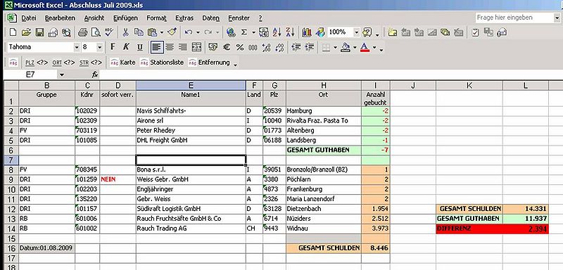Apply thousands separator 000 format

[x=253, y=47]
